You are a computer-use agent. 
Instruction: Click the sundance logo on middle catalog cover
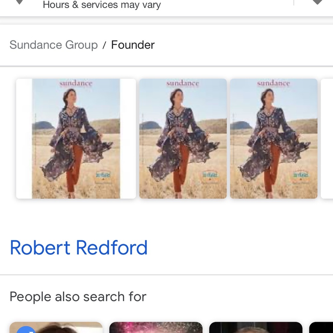182,83
